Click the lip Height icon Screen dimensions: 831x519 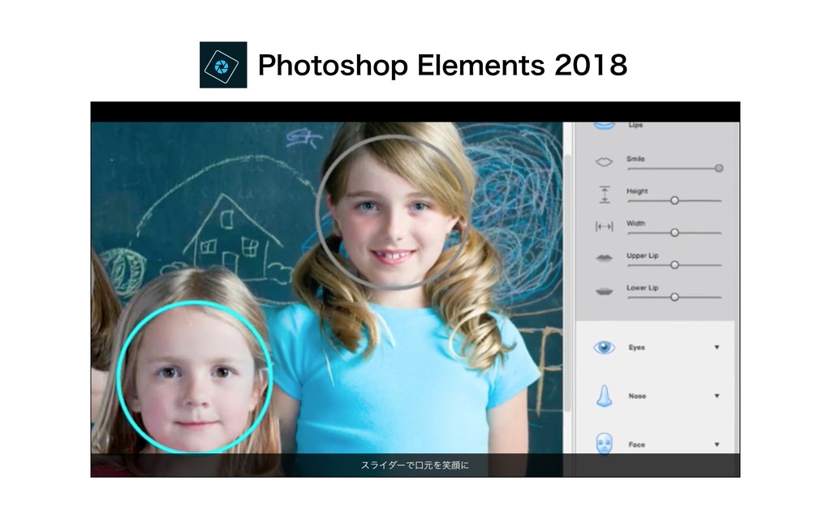tap(604, 195)
